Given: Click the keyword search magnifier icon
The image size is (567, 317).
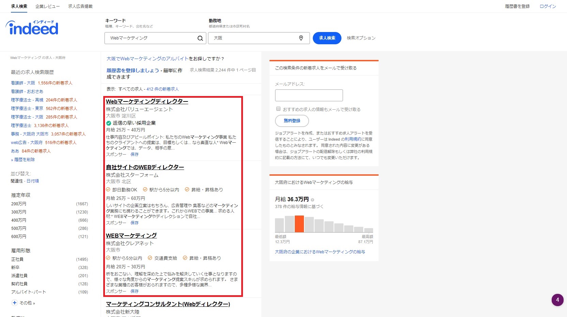Looking at the screenshot, I should pos(200,38).
